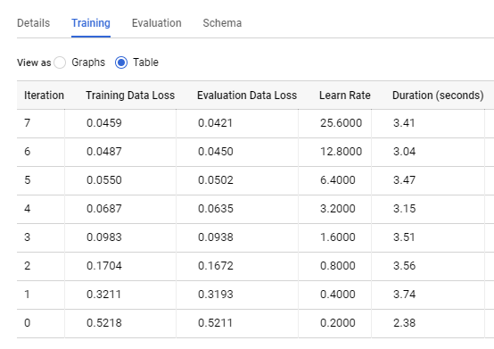Image resolution: width=494 pixels, height=349 pixels.
Task: Click the Evaluation Data Loss column header
Action: pyautogui.click(x=247, y=96)
